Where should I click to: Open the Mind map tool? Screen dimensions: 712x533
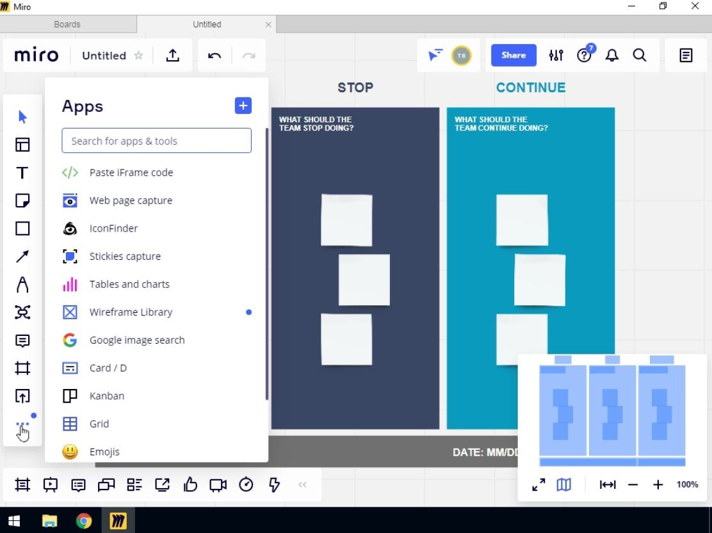click(x=22, y=312)
